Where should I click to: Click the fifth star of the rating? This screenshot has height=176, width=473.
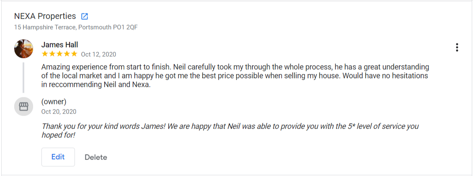point(74,54)
